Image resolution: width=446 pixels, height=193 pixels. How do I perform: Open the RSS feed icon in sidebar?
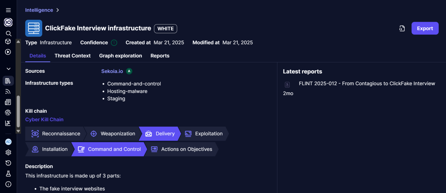click(8, 92)
